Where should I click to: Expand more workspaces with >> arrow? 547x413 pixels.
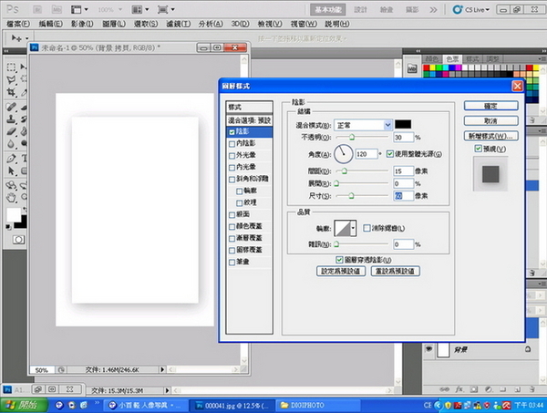(433, 10)
